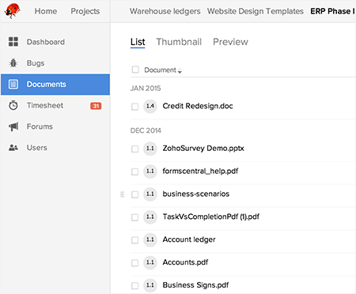This screenshot has height=294, width=356.
Task: Open the ZohoSurvey Demo.pptx document
Action: [x=203, y=149]
